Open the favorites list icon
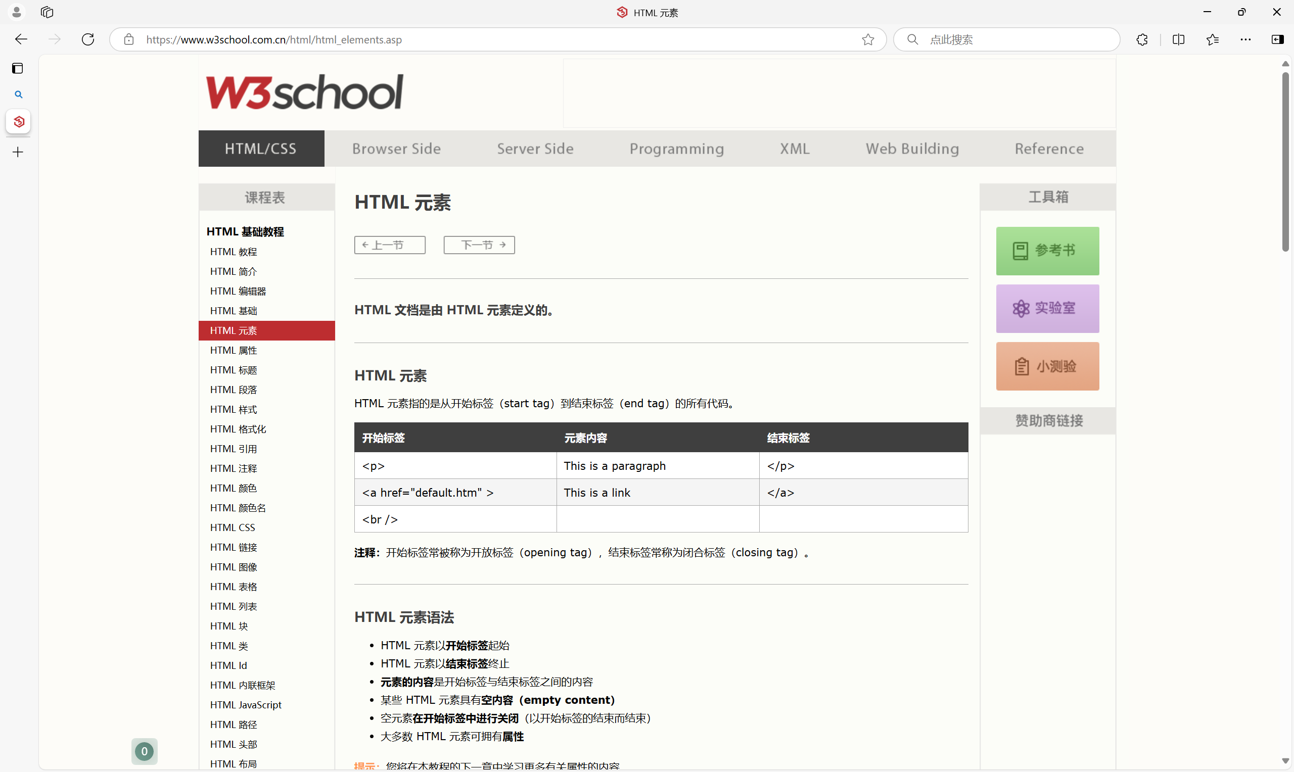The width and height of the screenshot is (1294, 772). point(1212,39)
